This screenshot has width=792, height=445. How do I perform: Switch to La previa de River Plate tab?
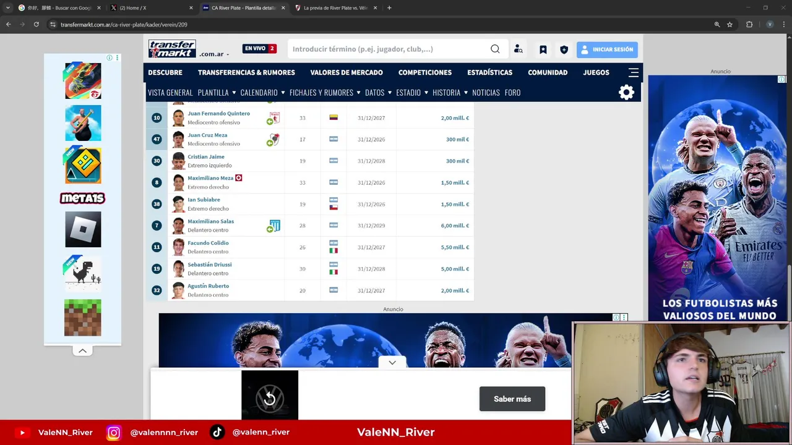[x=335, y=8]
